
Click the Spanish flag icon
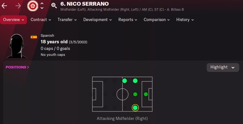[34, 37]
